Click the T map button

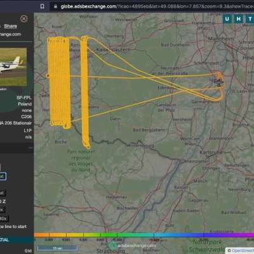click(x=250, y=19)
